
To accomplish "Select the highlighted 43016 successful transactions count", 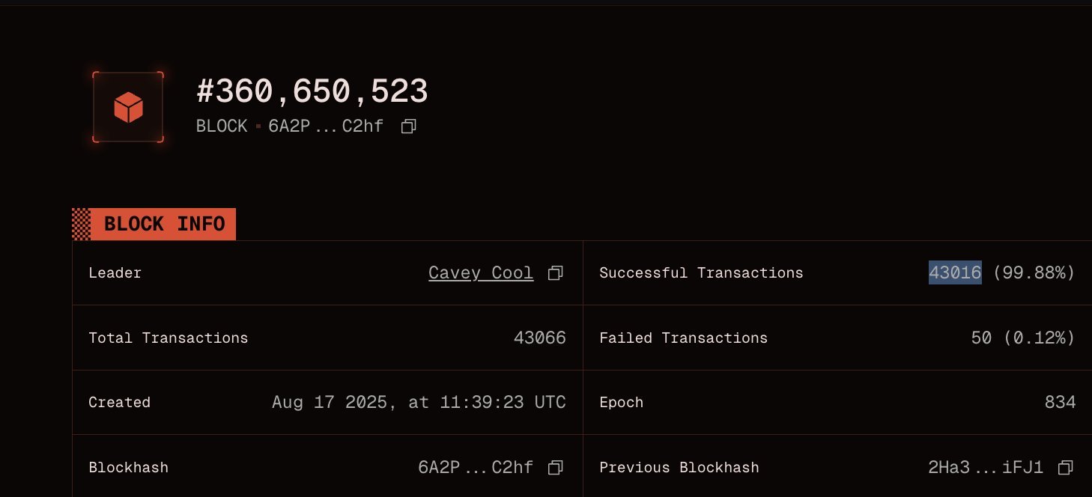I will (953, 272).
